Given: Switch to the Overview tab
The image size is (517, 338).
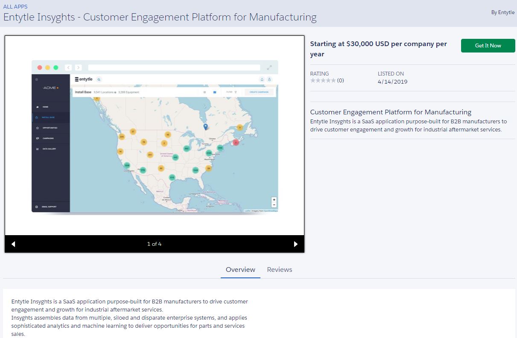Looking at the screenshot, I should [240, 270].
